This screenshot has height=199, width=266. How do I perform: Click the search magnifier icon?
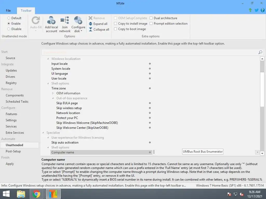click(x=260, y=52)
